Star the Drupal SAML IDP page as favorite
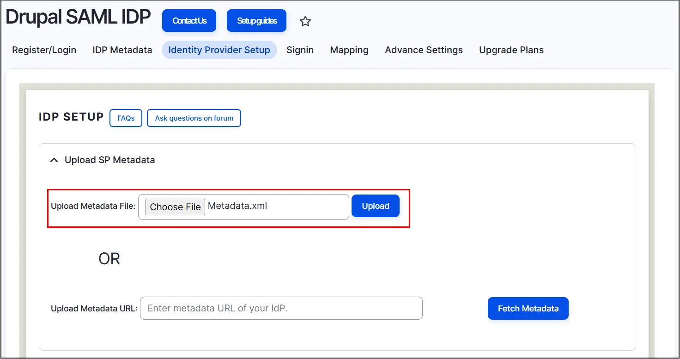 coord(305,21)
